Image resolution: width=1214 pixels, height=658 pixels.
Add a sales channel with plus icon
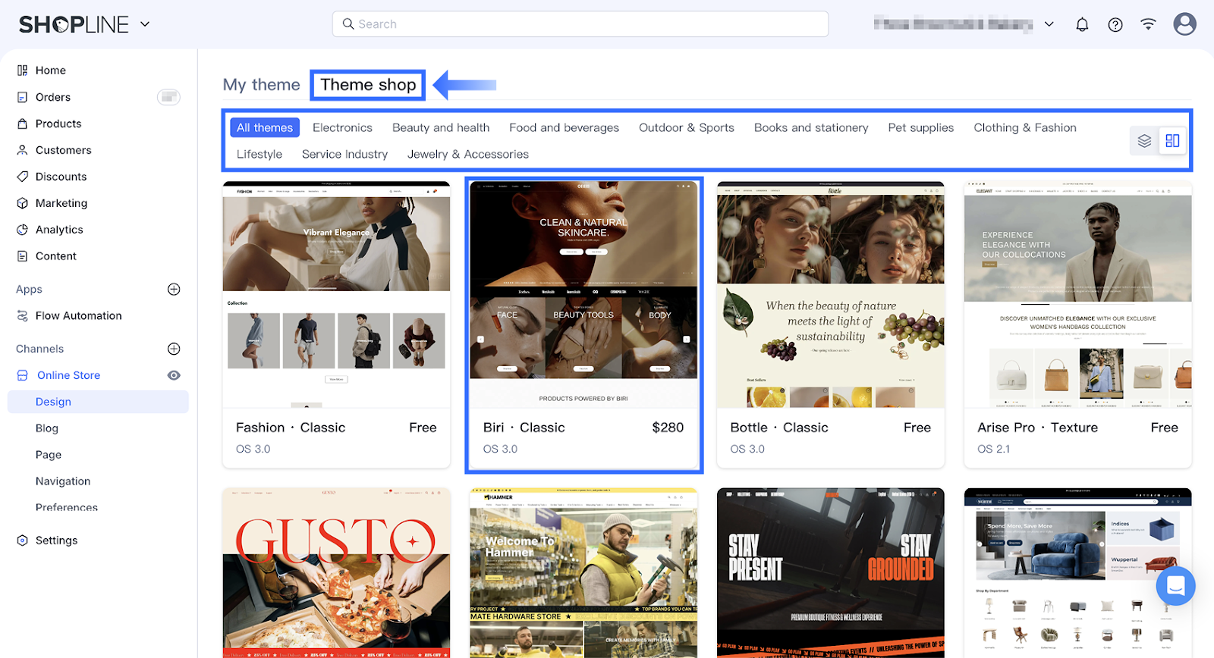pos(174,349)
